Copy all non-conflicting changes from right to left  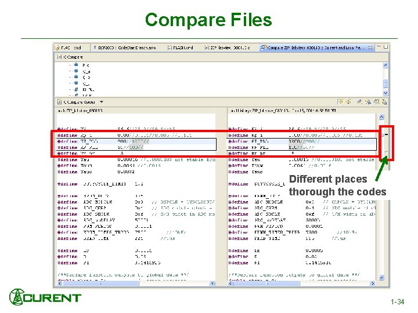tap(340, 102)
